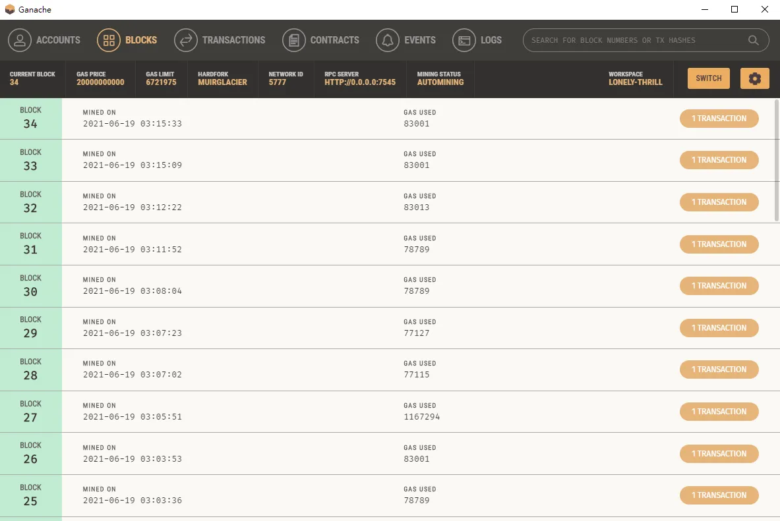Open the Contracts tab
The image size is (780, 521).
tap(334, 40)
